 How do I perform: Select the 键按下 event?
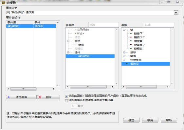click(x=138, y=34)
